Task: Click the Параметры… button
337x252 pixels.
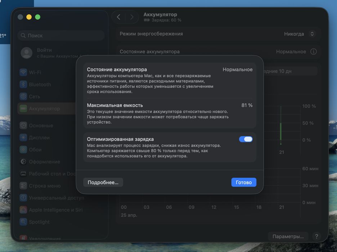Action: tap(288, 236)
